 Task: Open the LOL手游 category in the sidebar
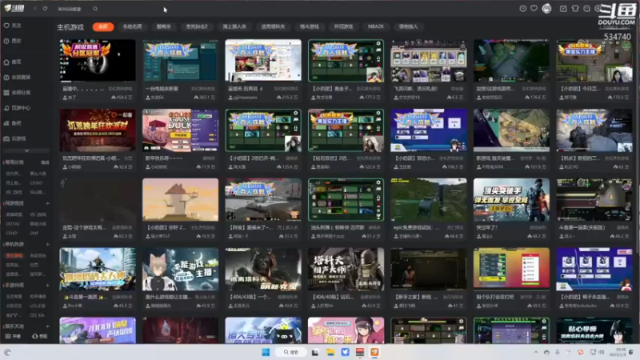38,306
